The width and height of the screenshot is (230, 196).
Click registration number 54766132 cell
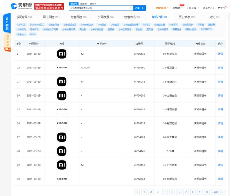pyautogui.click(x=139, y=54)
